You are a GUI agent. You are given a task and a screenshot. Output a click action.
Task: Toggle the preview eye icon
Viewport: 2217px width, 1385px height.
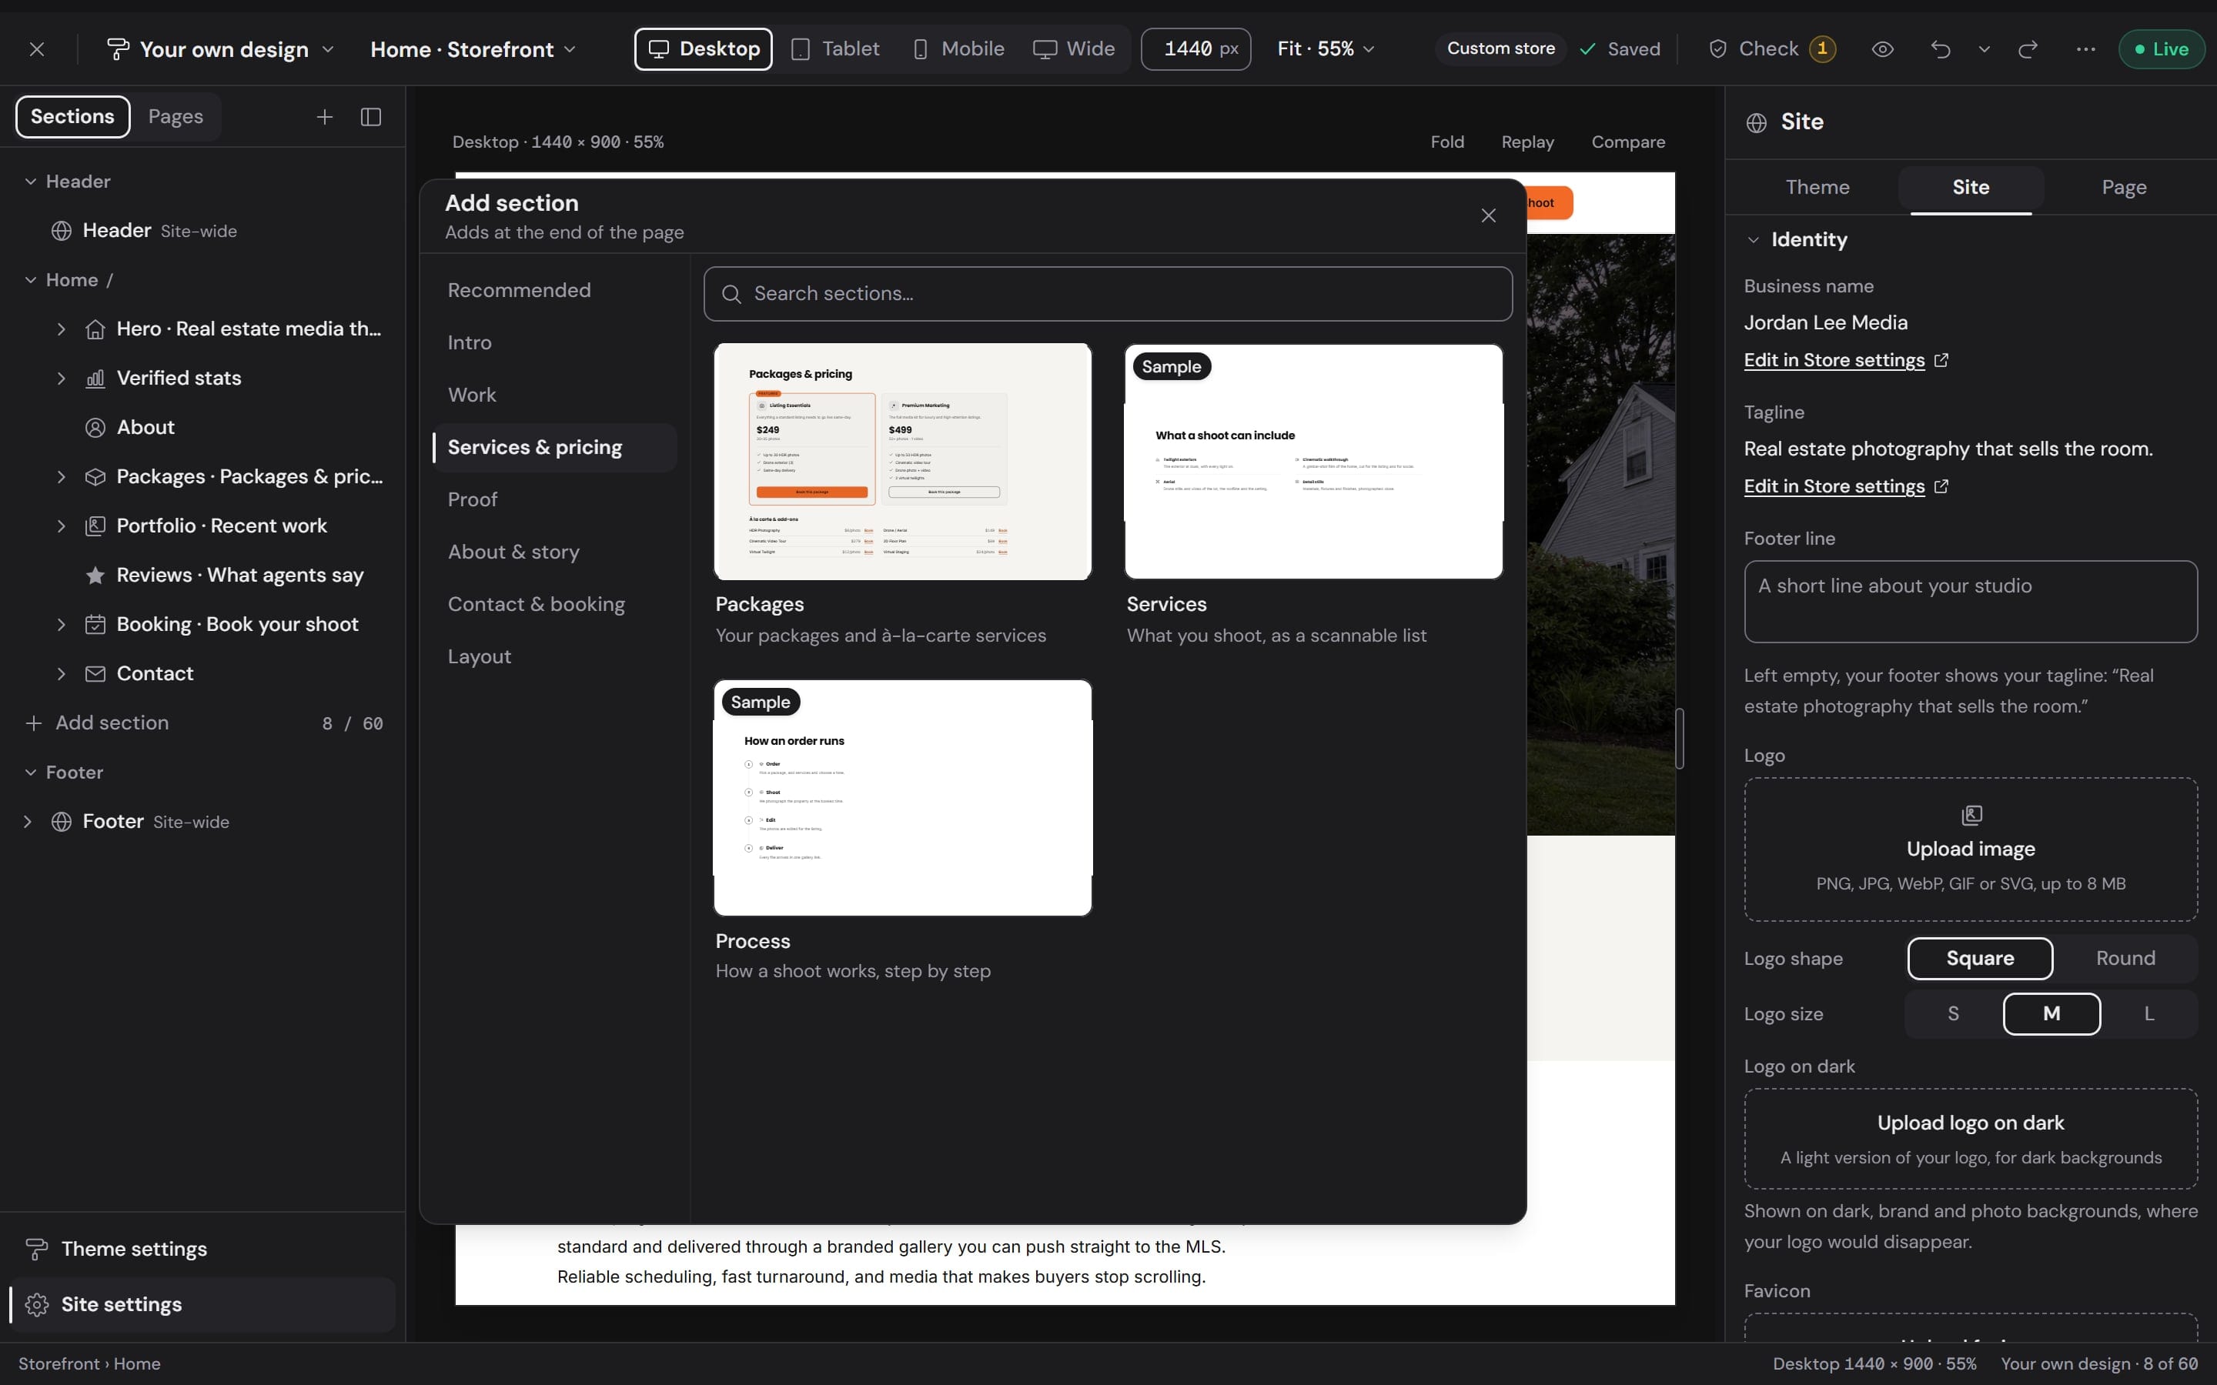(1883, 49)
